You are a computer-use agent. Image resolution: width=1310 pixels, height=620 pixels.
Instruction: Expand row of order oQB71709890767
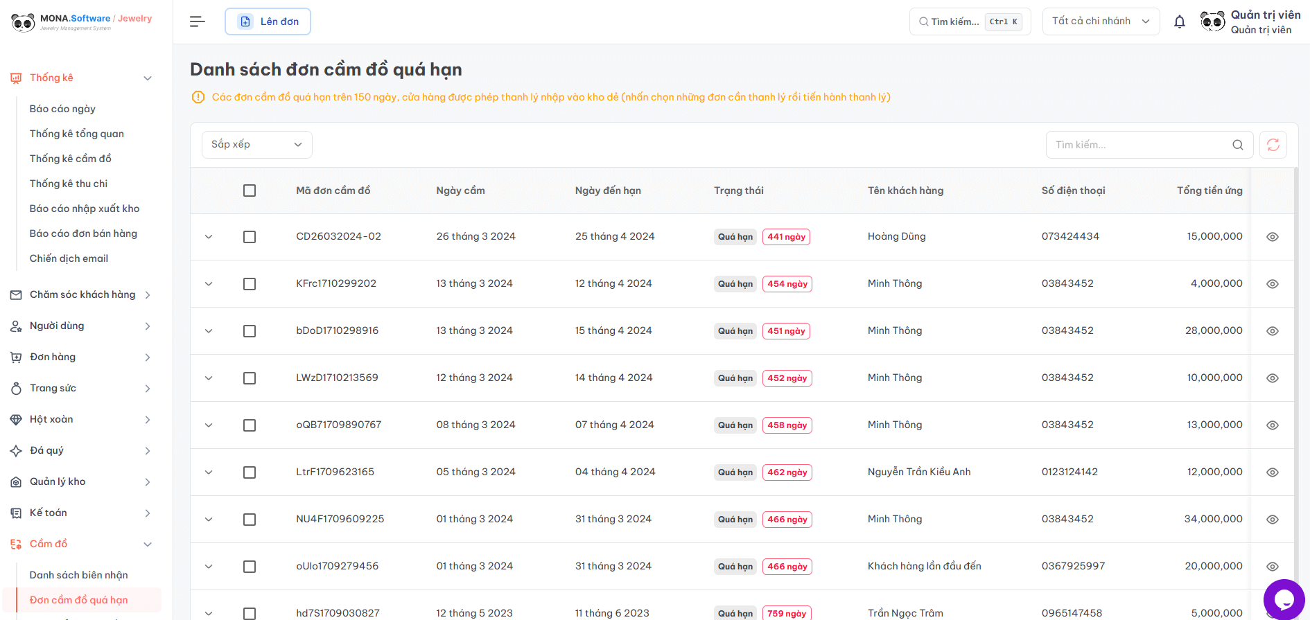pyautogui.click(x=209, y=425)
